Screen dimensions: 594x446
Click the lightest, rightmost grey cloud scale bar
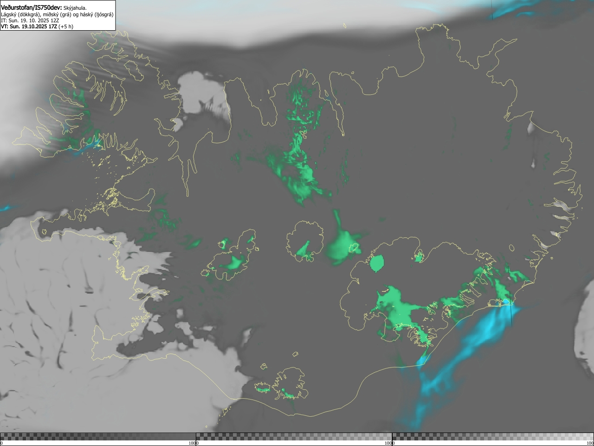493,437
